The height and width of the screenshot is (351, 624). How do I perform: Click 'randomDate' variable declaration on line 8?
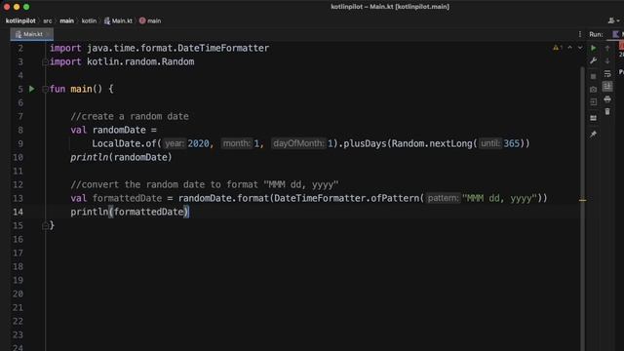point(119,130)
